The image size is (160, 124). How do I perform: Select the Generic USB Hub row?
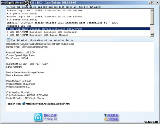tap(78, 26)
